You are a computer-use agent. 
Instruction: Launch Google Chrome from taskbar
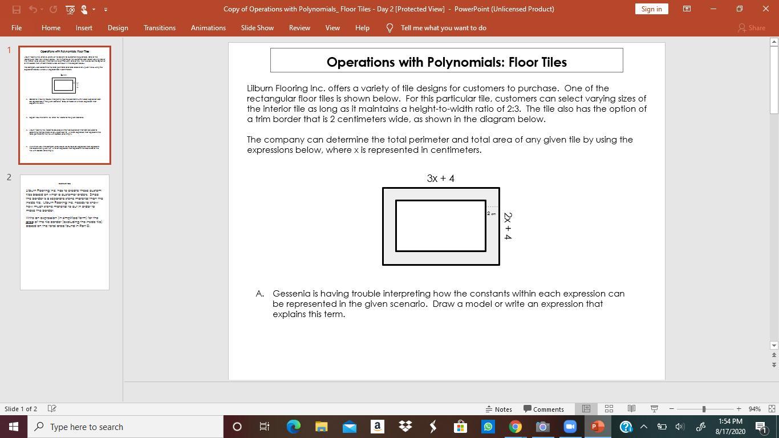[x=515, y=427]
